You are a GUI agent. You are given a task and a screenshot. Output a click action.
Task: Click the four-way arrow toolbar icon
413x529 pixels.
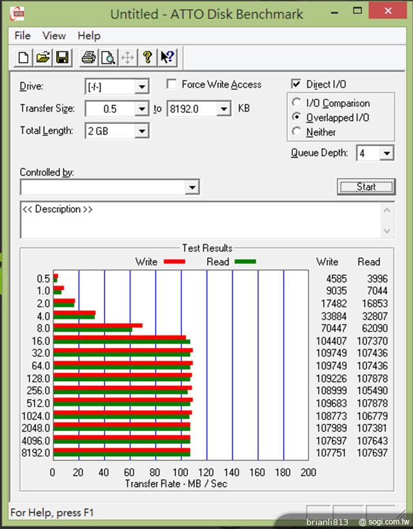(x=127, y=58)
